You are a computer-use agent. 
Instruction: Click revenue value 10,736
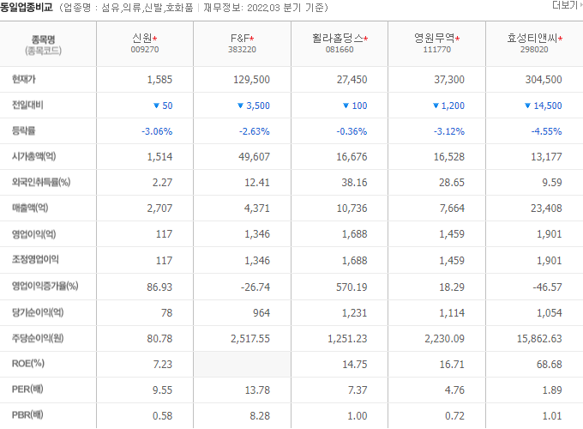[352, 208]
